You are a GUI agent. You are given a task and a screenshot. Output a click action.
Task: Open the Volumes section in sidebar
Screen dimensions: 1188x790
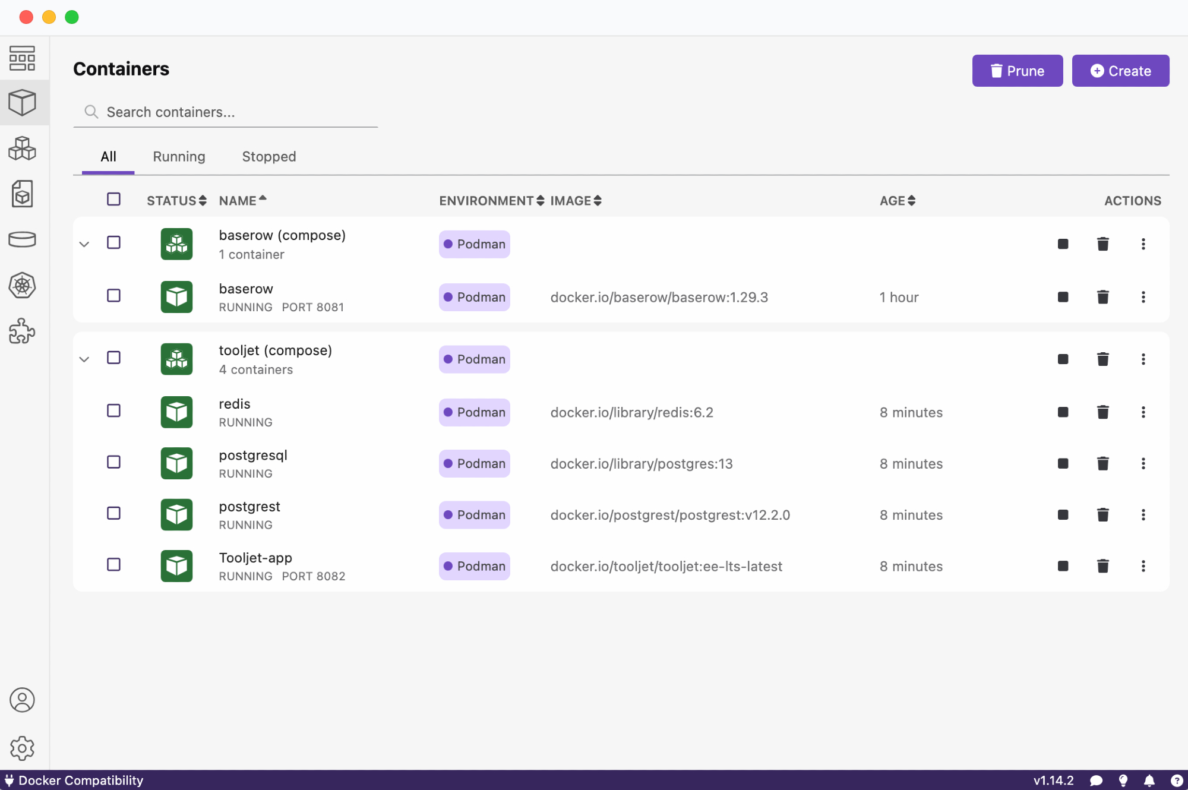pyautogui.click(x=22, y=239)
